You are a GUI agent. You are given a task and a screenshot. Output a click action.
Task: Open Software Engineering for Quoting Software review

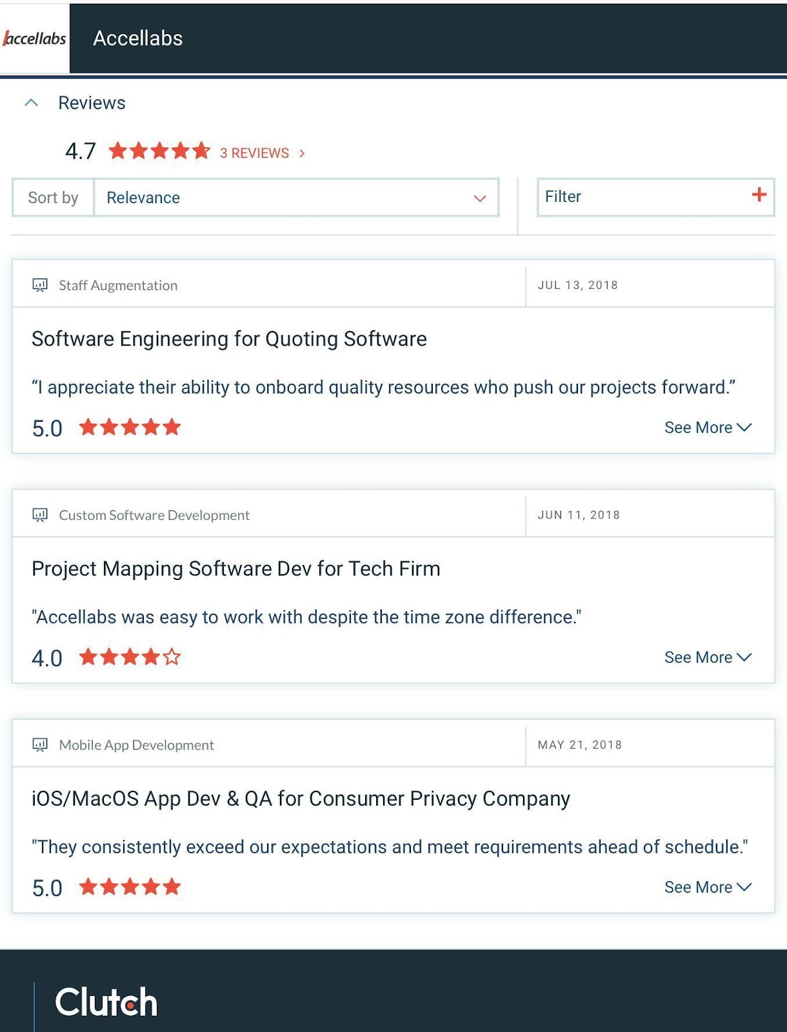229,339
